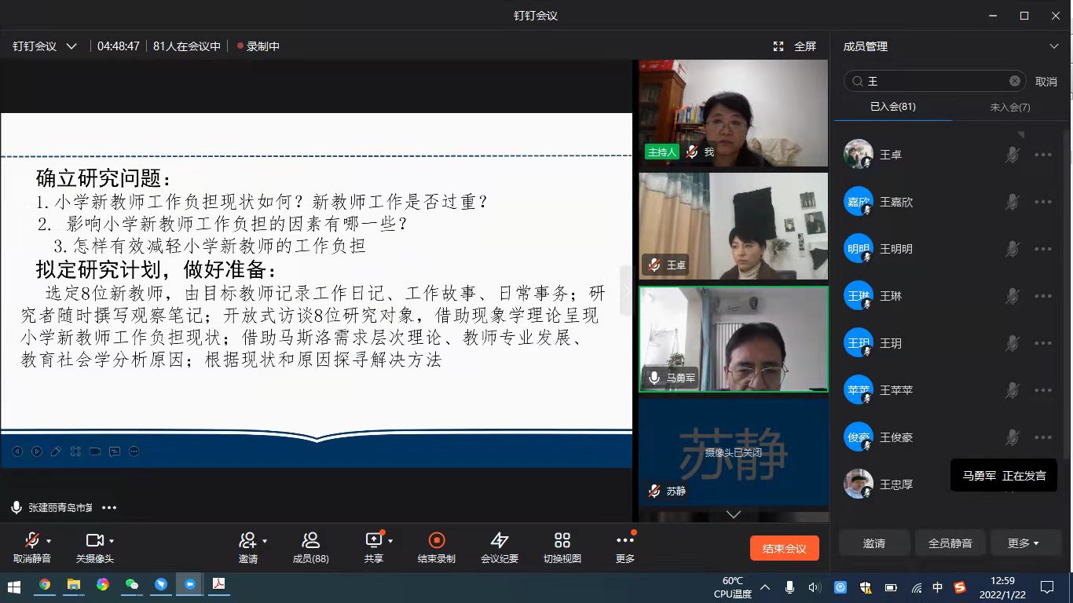The image size is (1073, 603).
Task: Select the 已入会(81) tab
Action: (x=892, y=107)
